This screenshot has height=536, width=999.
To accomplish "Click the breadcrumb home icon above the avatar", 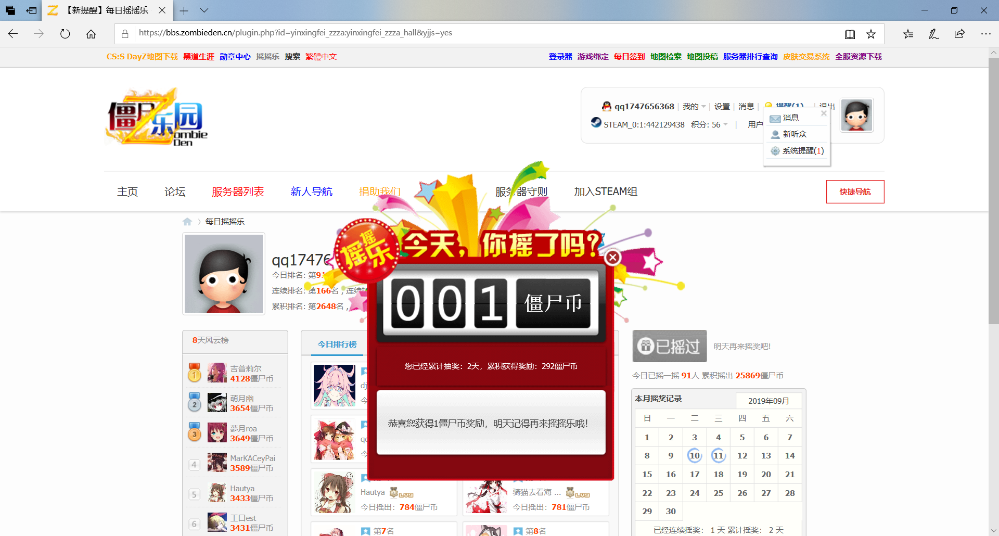I will pyautogui.click(x=187, y=221).
